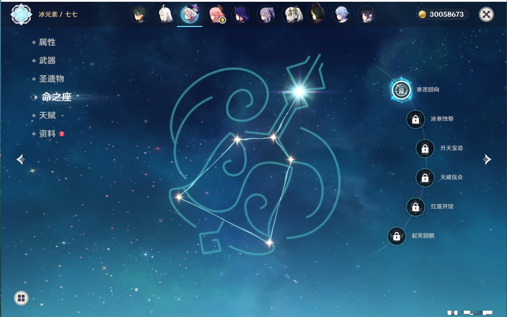Close the character screen with X
This screenshot has width=507, height=317.
[486, 14]
